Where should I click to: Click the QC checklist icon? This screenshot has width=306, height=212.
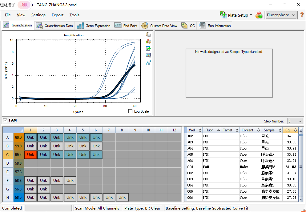point(184,25)
